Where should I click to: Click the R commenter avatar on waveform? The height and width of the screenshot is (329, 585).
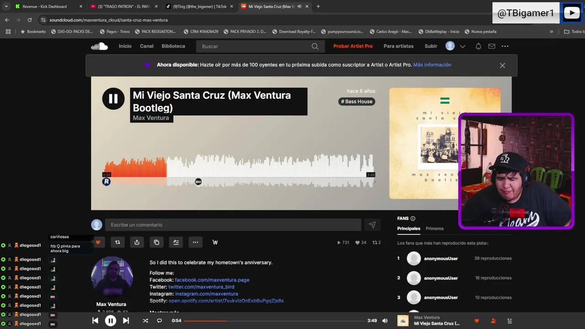click(106, 182)
